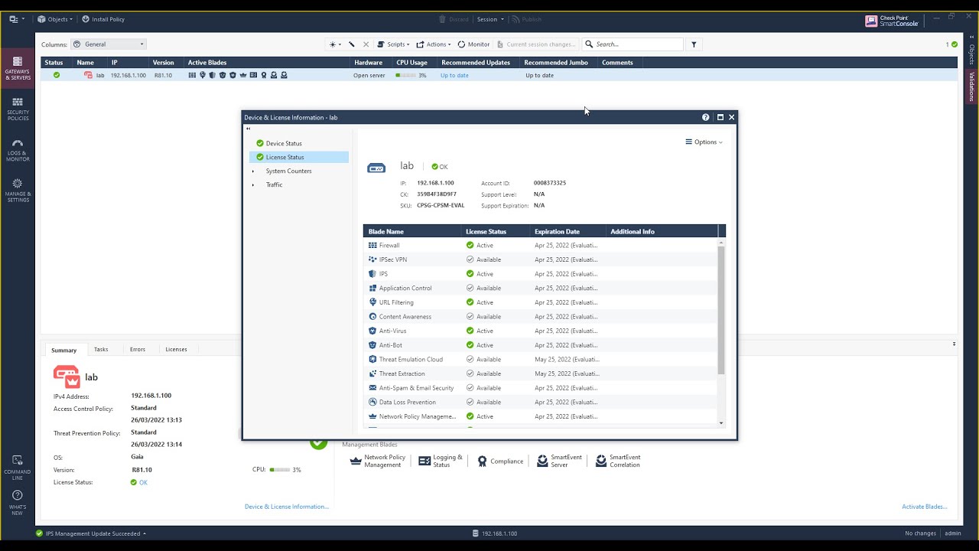Click the filter funnel icon

coord(694,44)
